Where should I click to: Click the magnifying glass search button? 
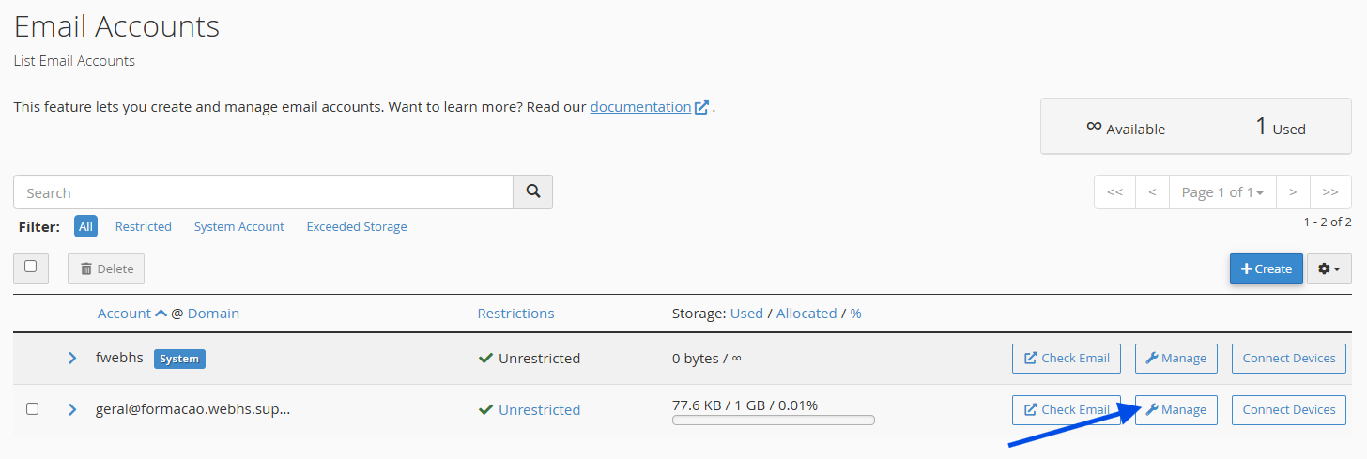[x=532, y=191]
